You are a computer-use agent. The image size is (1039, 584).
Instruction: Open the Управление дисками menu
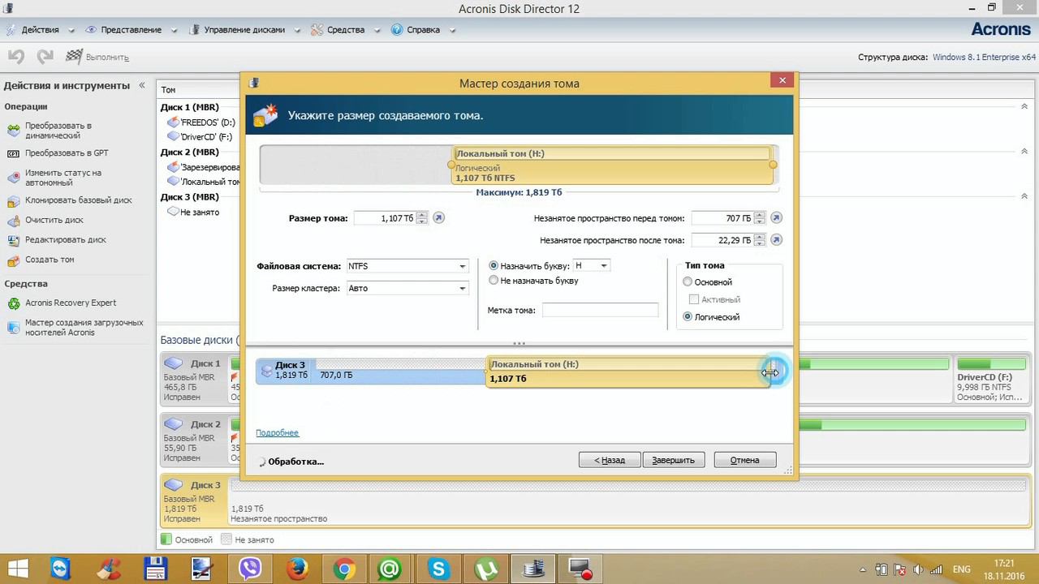click(244, 30)
